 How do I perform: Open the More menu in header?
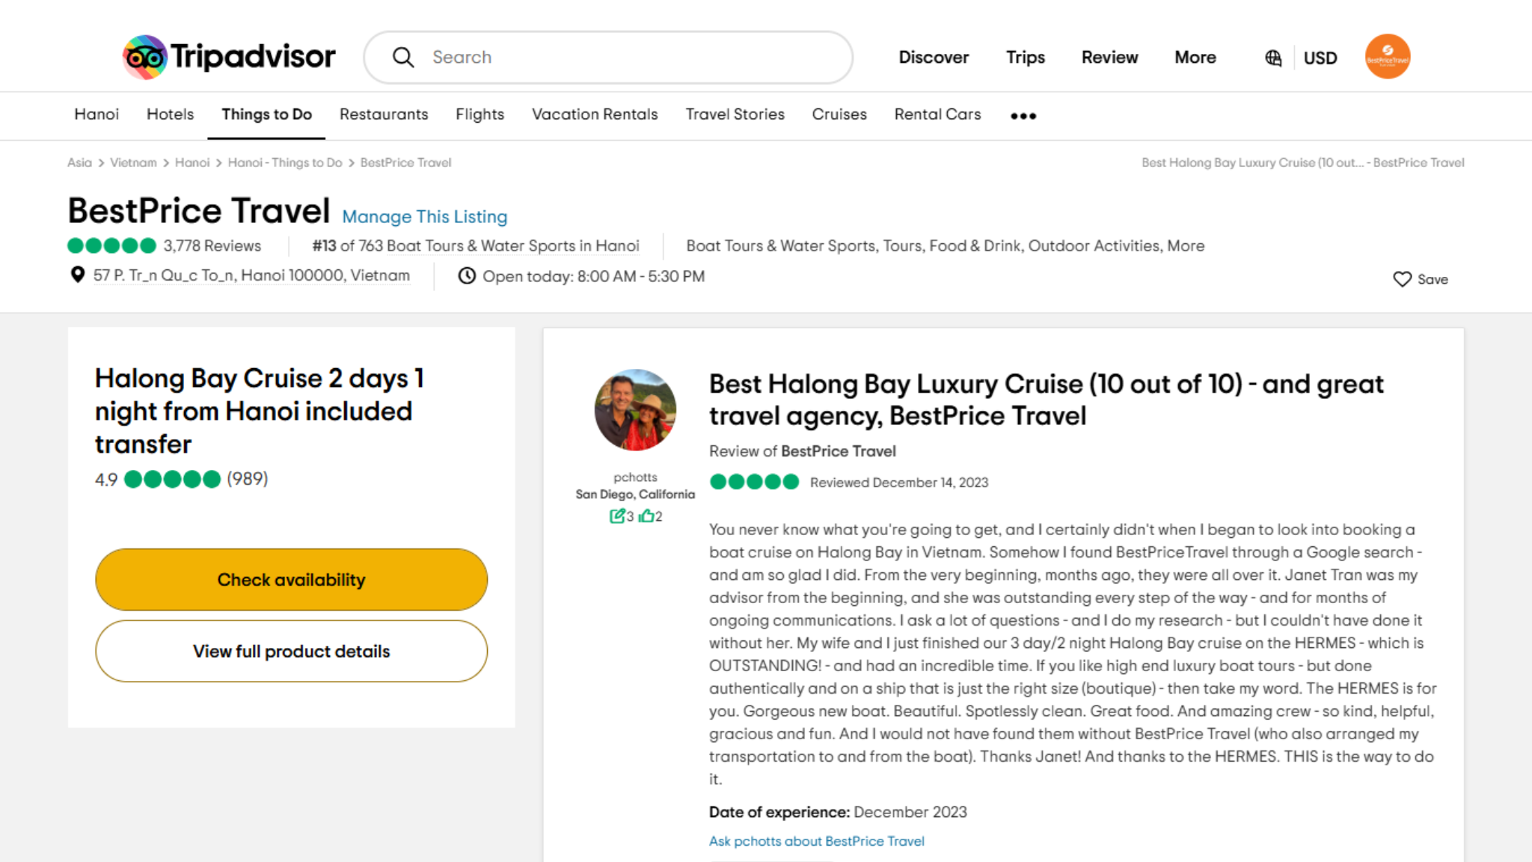(x=1195, y=58)
